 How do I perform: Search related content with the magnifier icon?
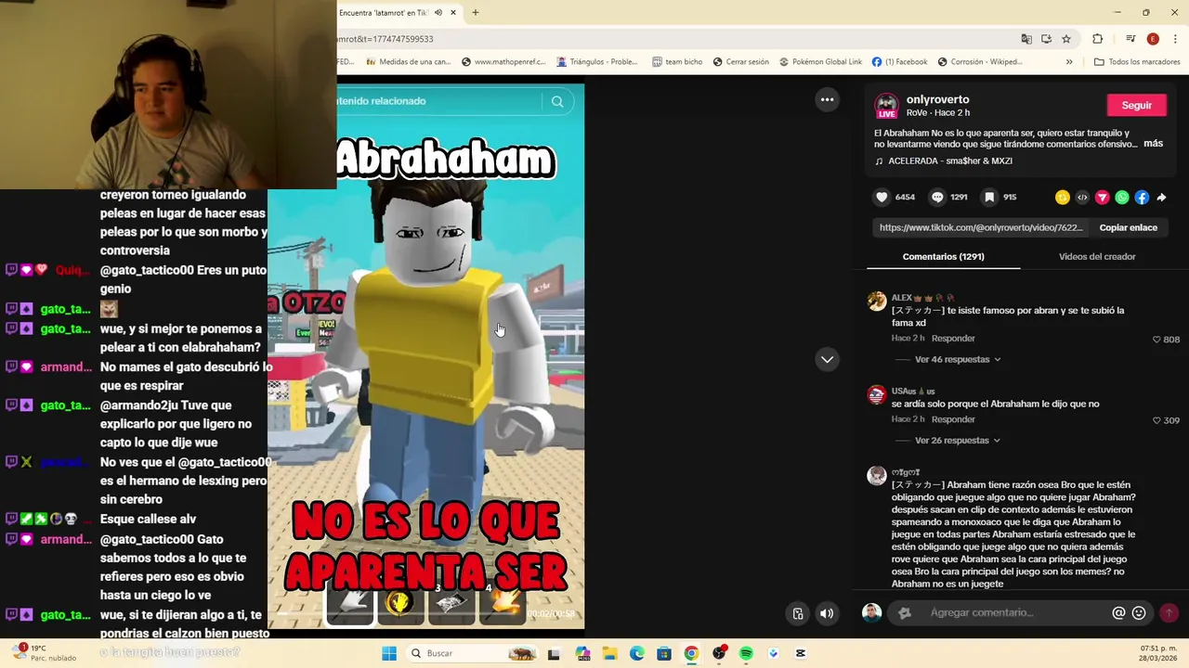557,101
